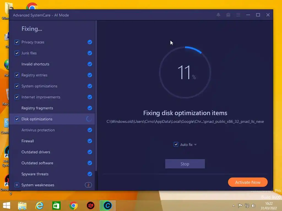
Task: Click the notification bell icon in title bar
Action: (x=218, y=15)
